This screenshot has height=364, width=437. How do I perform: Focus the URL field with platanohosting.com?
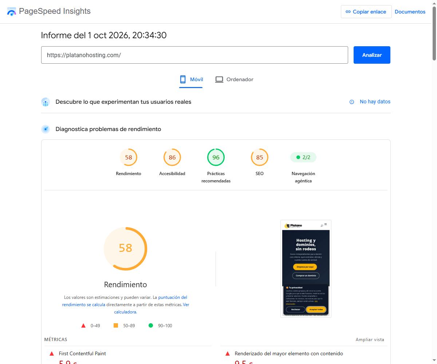click(194, 55)
